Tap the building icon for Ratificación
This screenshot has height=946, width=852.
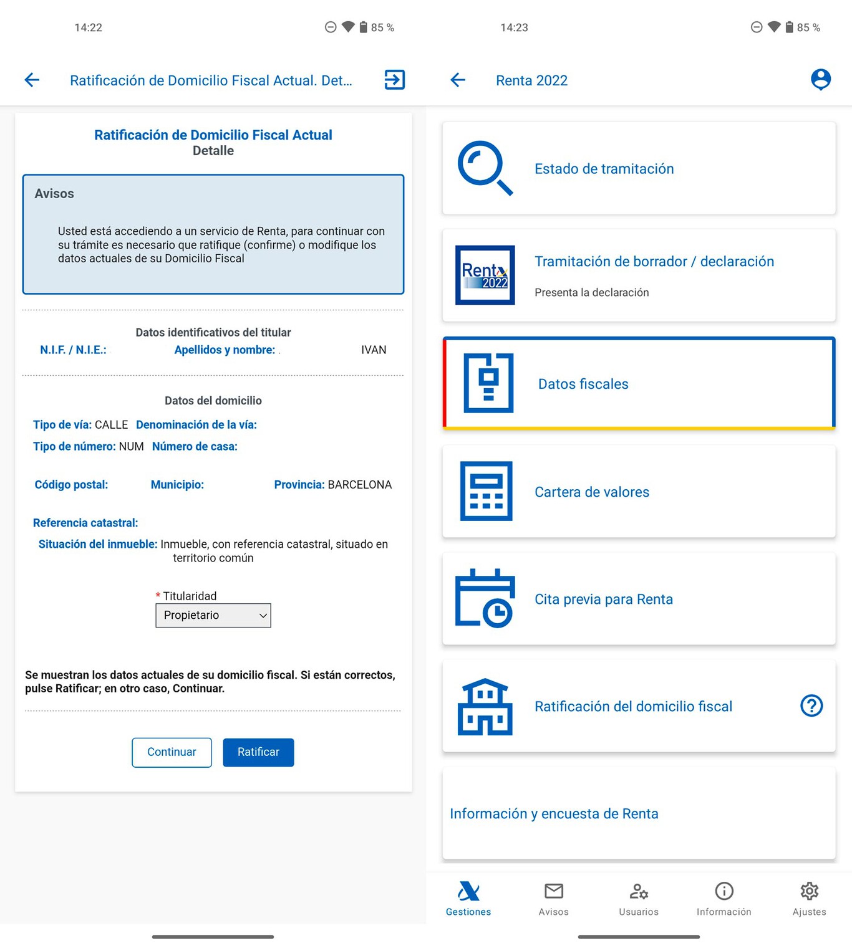[x=485, y=706]
